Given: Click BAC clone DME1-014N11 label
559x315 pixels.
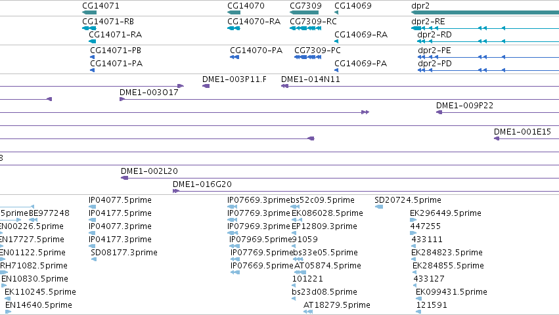Looking at the screenshot, I should coord(311,79).
